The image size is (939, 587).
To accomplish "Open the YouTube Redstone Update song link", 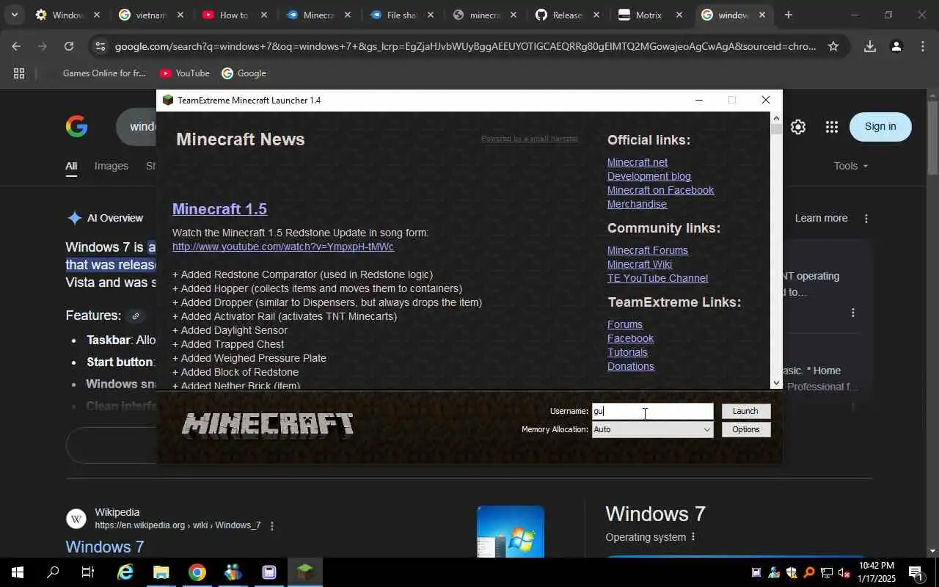I will click(283, 247).
